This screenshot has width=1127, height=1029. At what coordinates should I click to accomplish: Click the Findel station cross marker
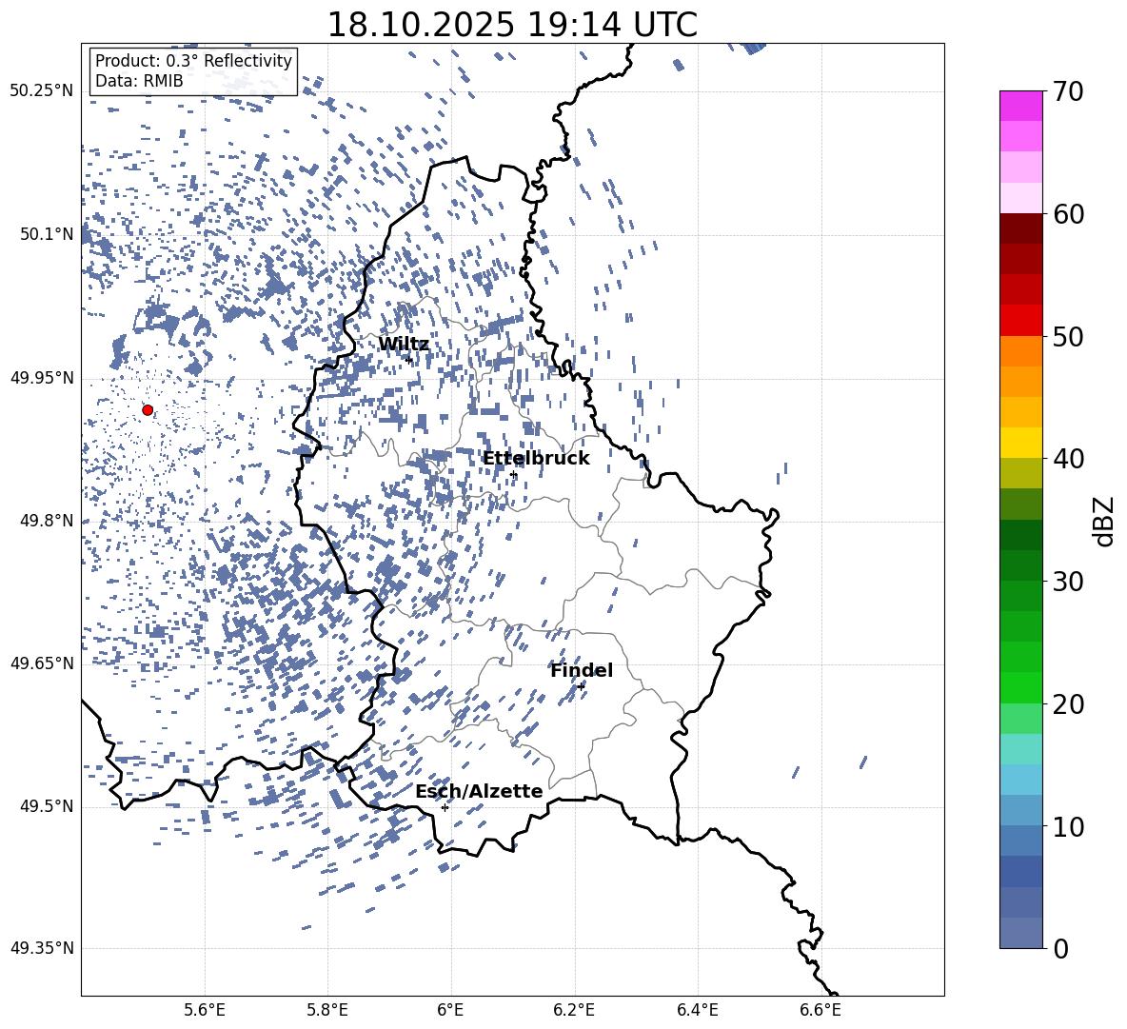[581, 687]
